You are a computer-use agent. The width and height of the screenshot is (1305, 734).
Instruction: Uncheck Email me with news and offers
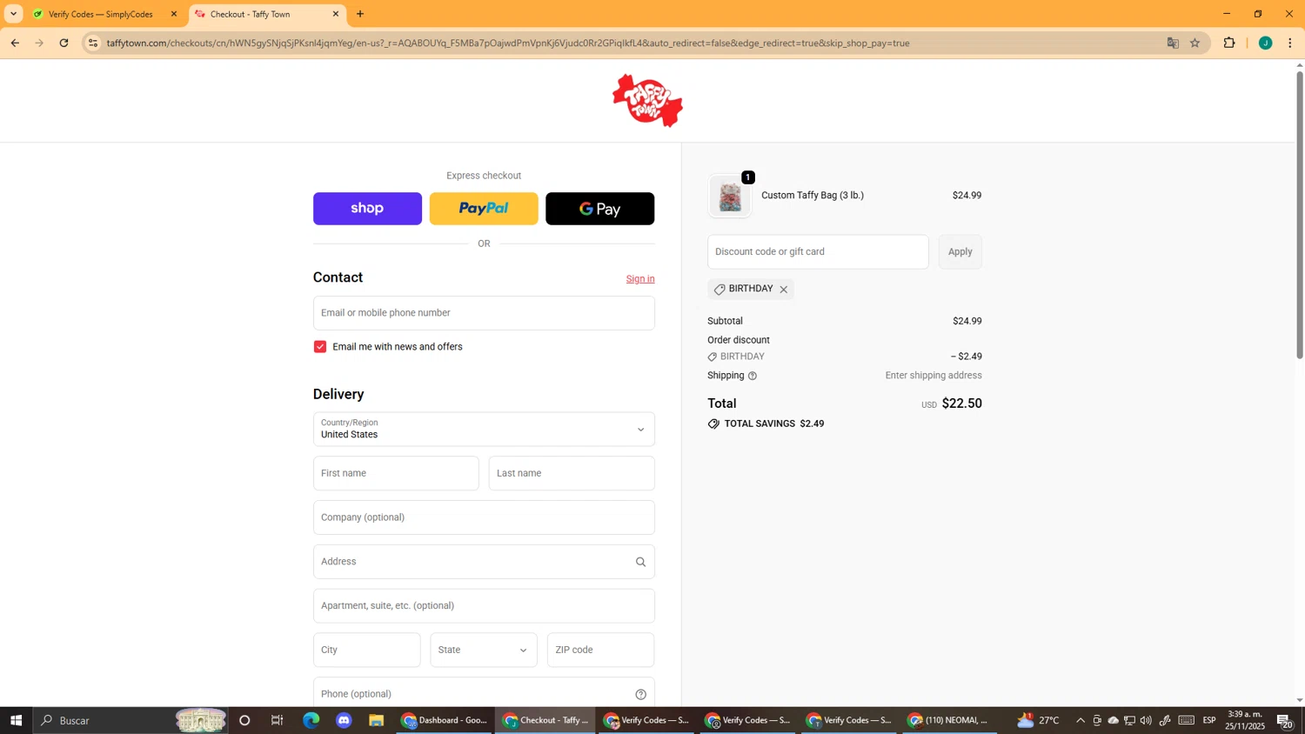320,347
